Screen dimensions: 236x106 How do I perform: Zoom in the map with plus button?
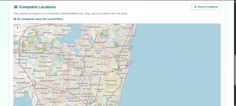(x=18, y=28)
